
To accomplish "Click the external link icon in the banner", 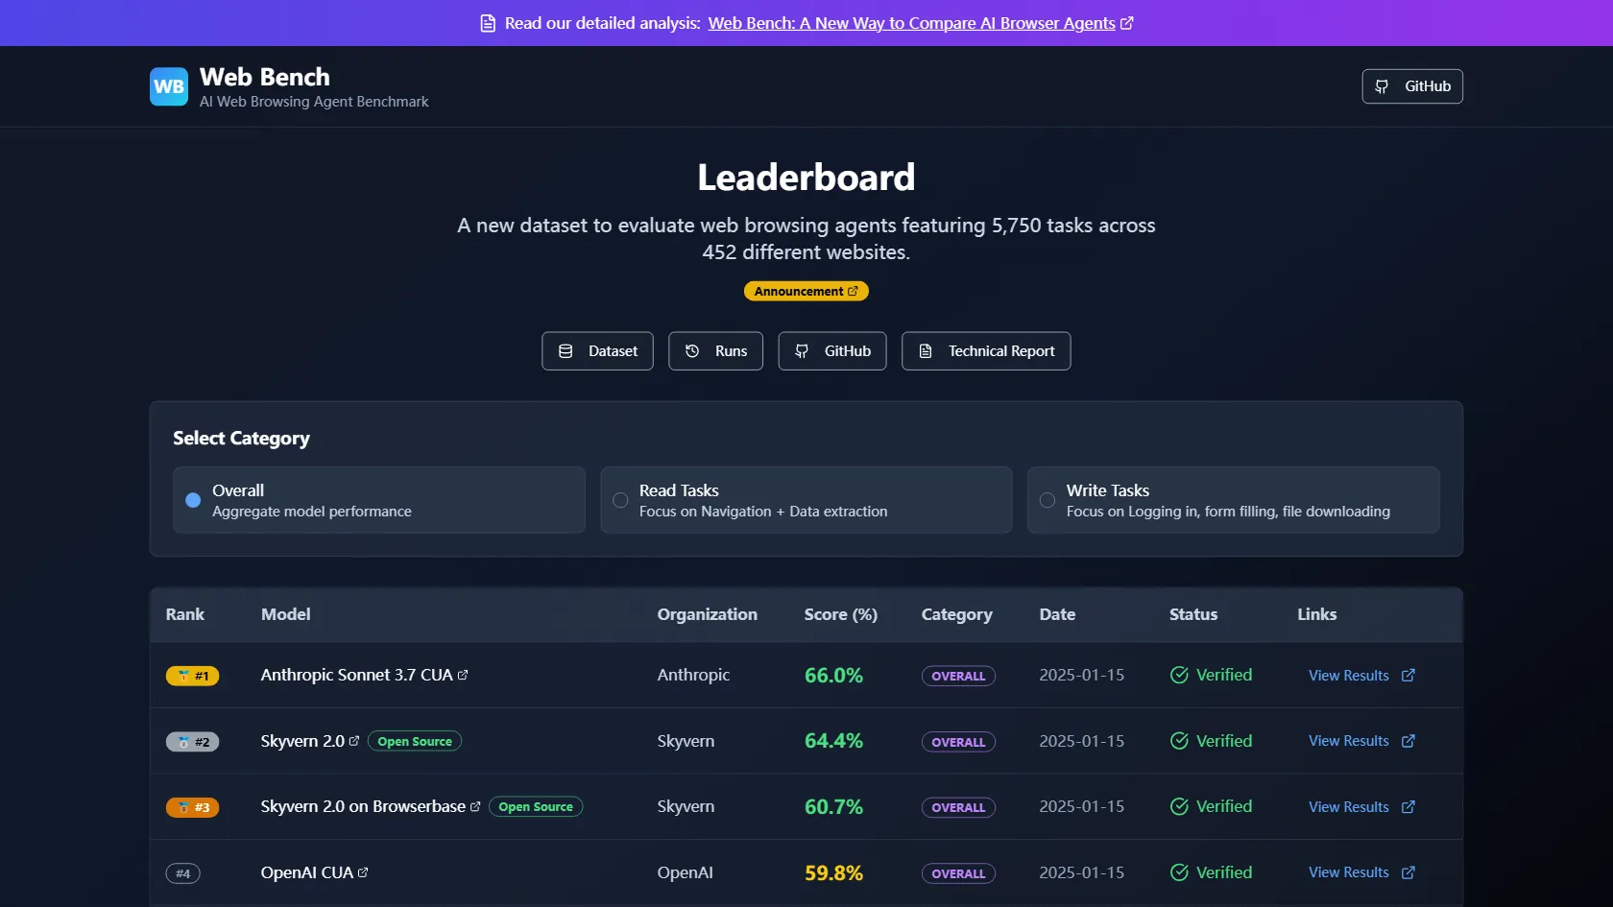I will pyautogui.click(x=1127, y=23).
